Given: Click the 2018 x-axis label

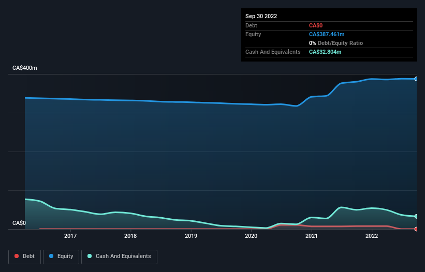Looking at the screenshot, I should point(130,236).
